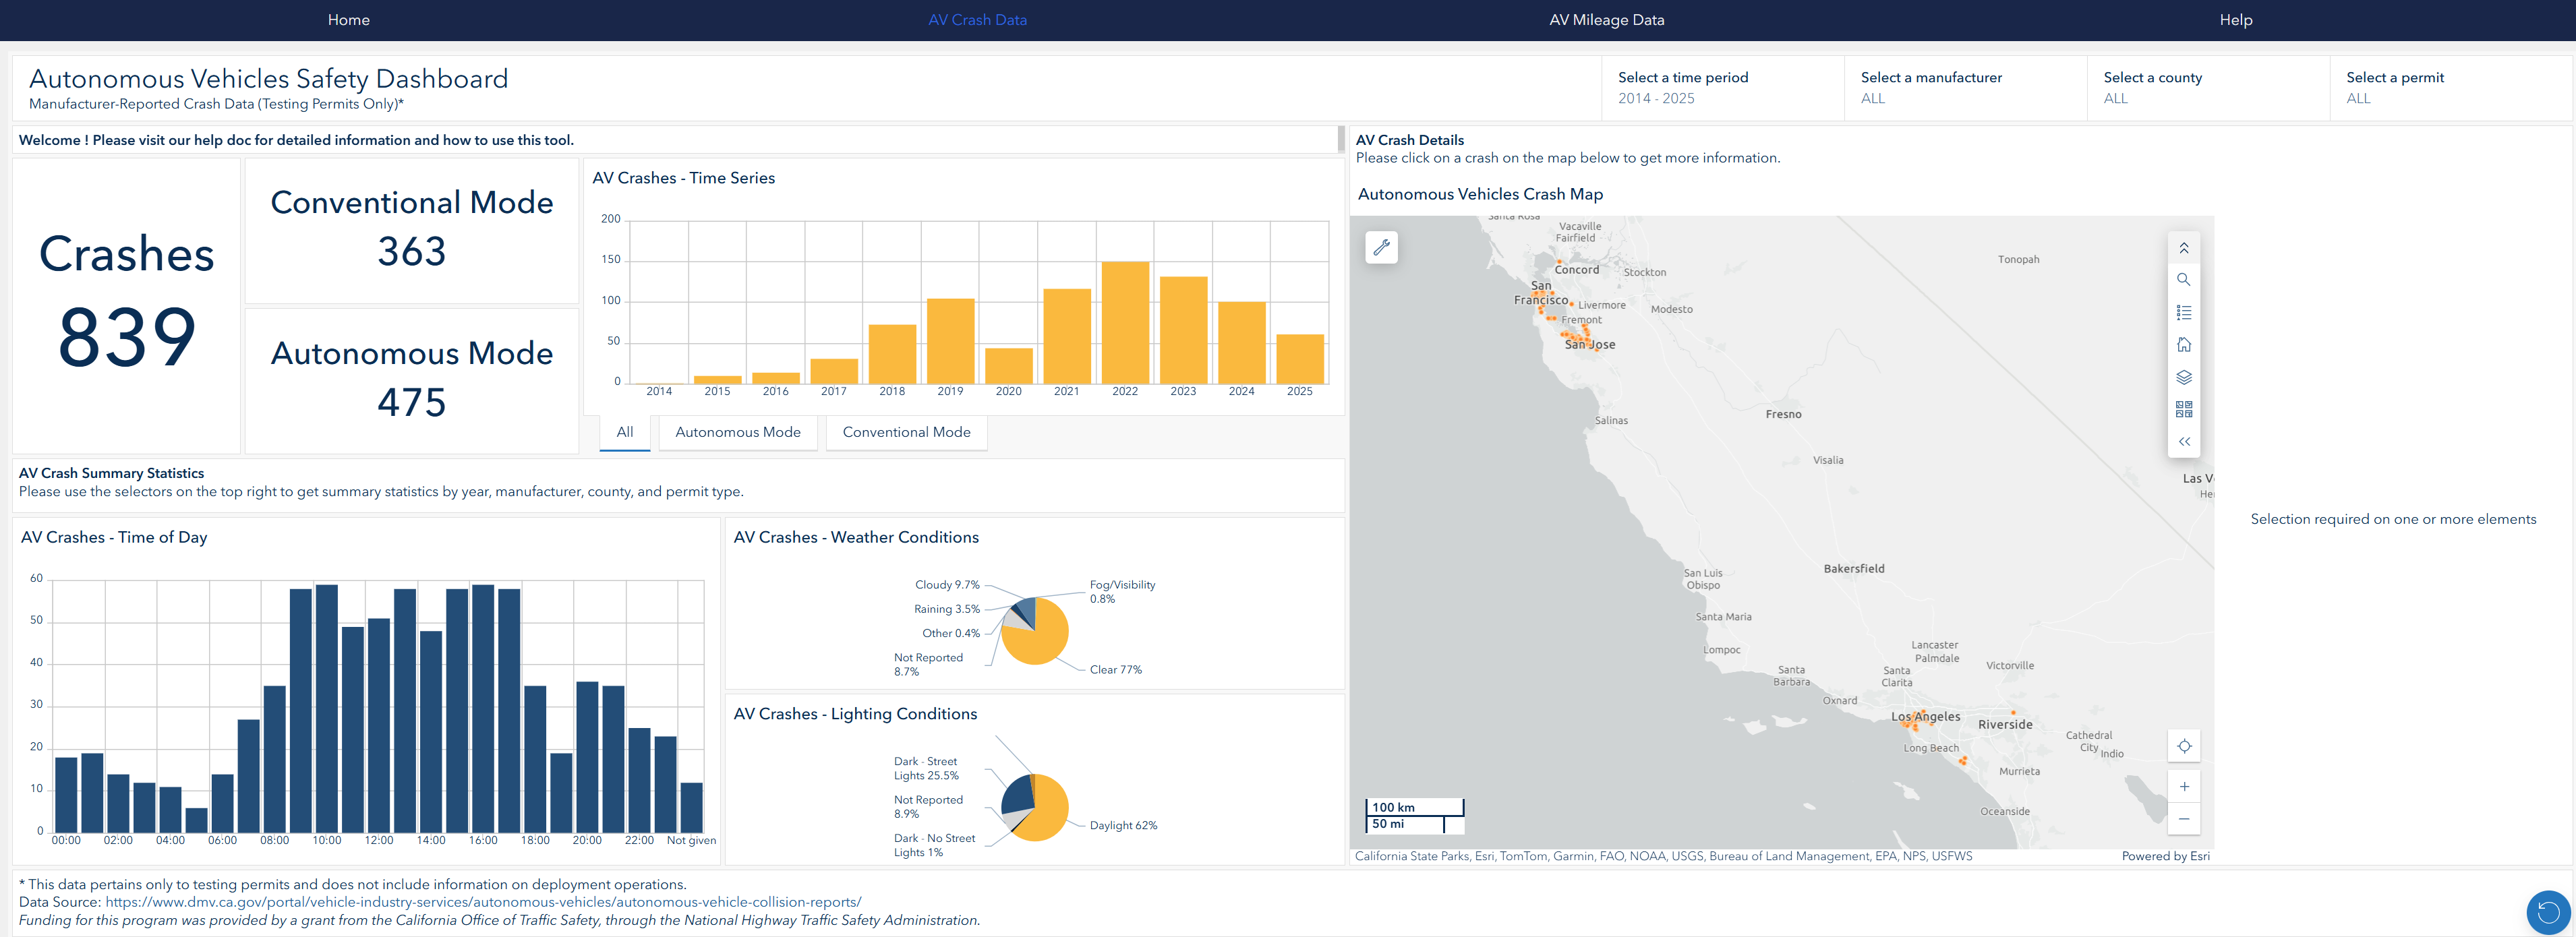Open the map search magnifier tool
The height and width of the screenshot is (937, 2576).
pos(2183,280)
